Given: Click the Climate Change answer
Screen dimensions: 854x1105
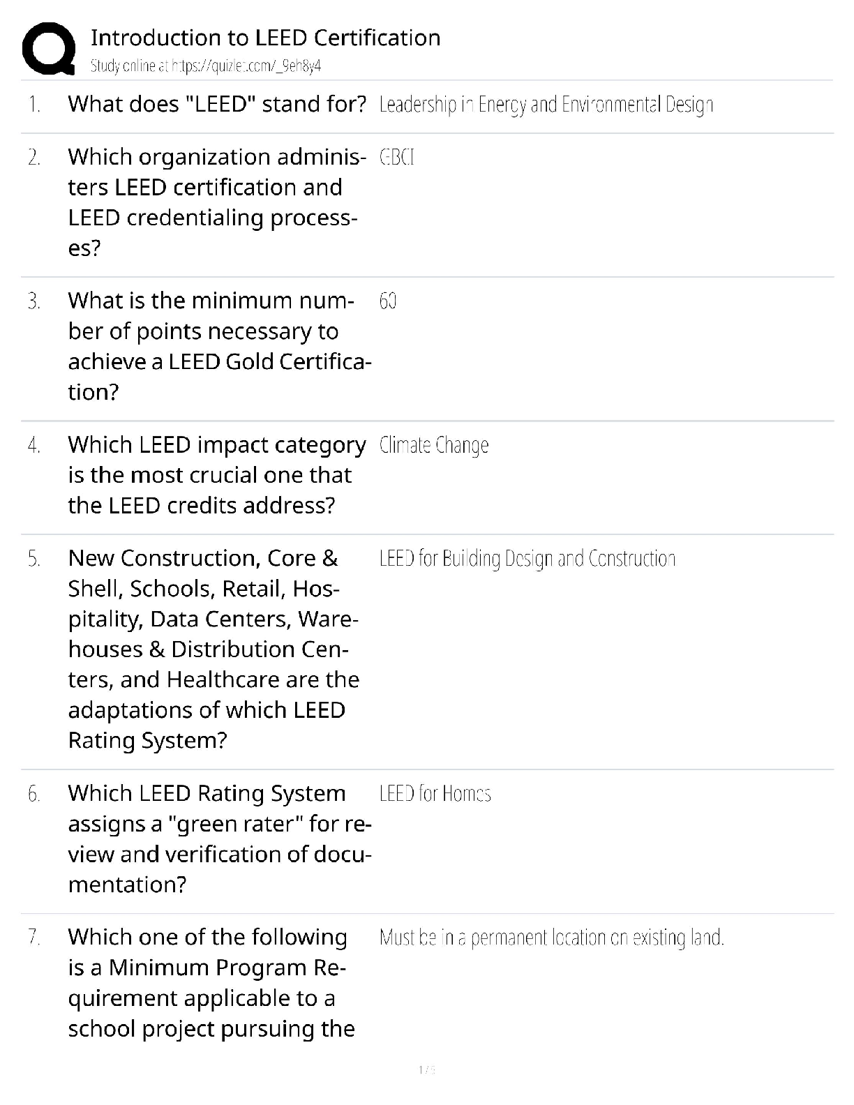Looking at the screenshot, I should (433, 445).
